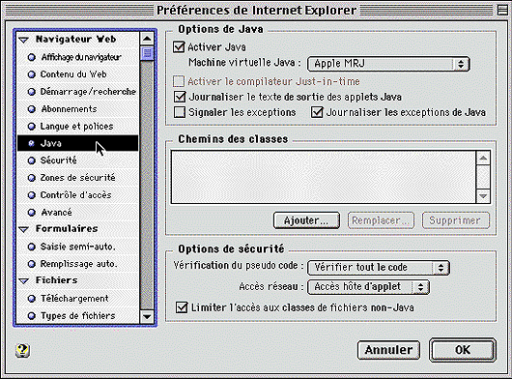This screenshot has height=379, width=512.
Task: Click sidebar list scroll up arrow
Action: pyautogui.click(x=147, y=39)
